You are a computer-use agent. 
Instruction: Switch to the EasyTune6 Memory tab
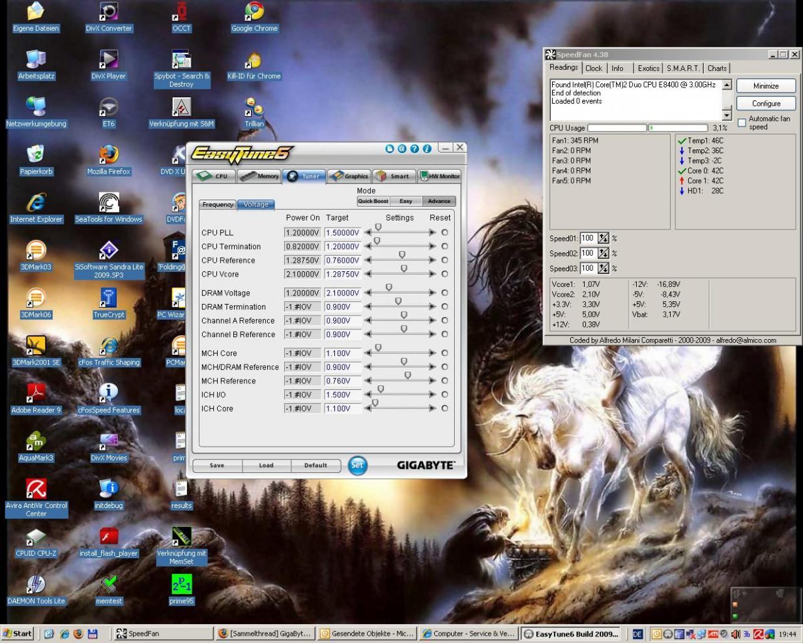click(x=259, y=176)
